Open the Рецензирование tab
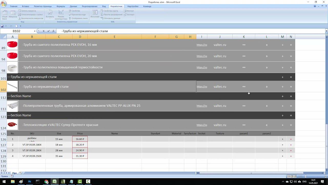The height and width of the screenshot is (185, 328). [90, 6]
